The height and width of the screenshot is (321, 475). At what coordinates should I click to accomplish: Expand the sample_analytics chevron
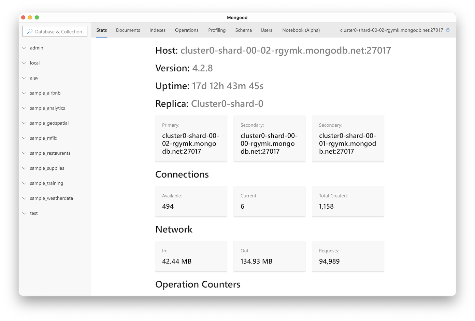coord(24,108)
